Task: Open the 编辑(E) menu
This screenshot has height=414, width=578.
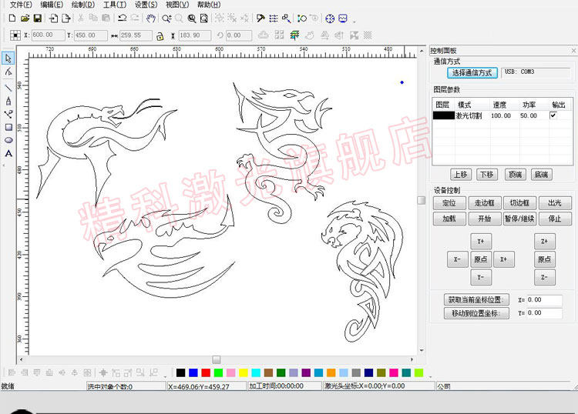Action: coord(52,5)
